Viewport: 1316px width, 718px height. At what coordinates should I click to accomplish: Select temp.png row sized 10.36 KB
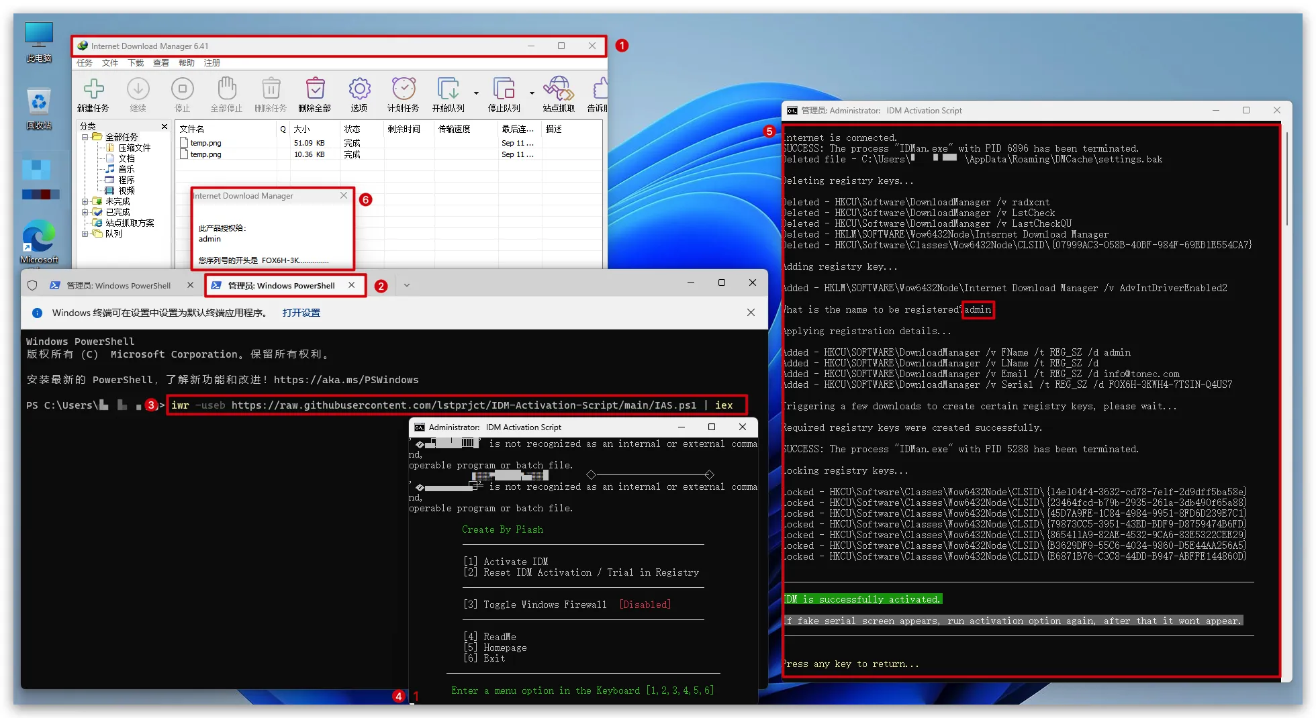coord(389,154)
